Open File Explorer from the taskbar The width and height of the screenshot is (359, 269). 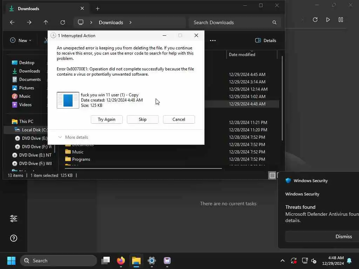click(136, 261)
